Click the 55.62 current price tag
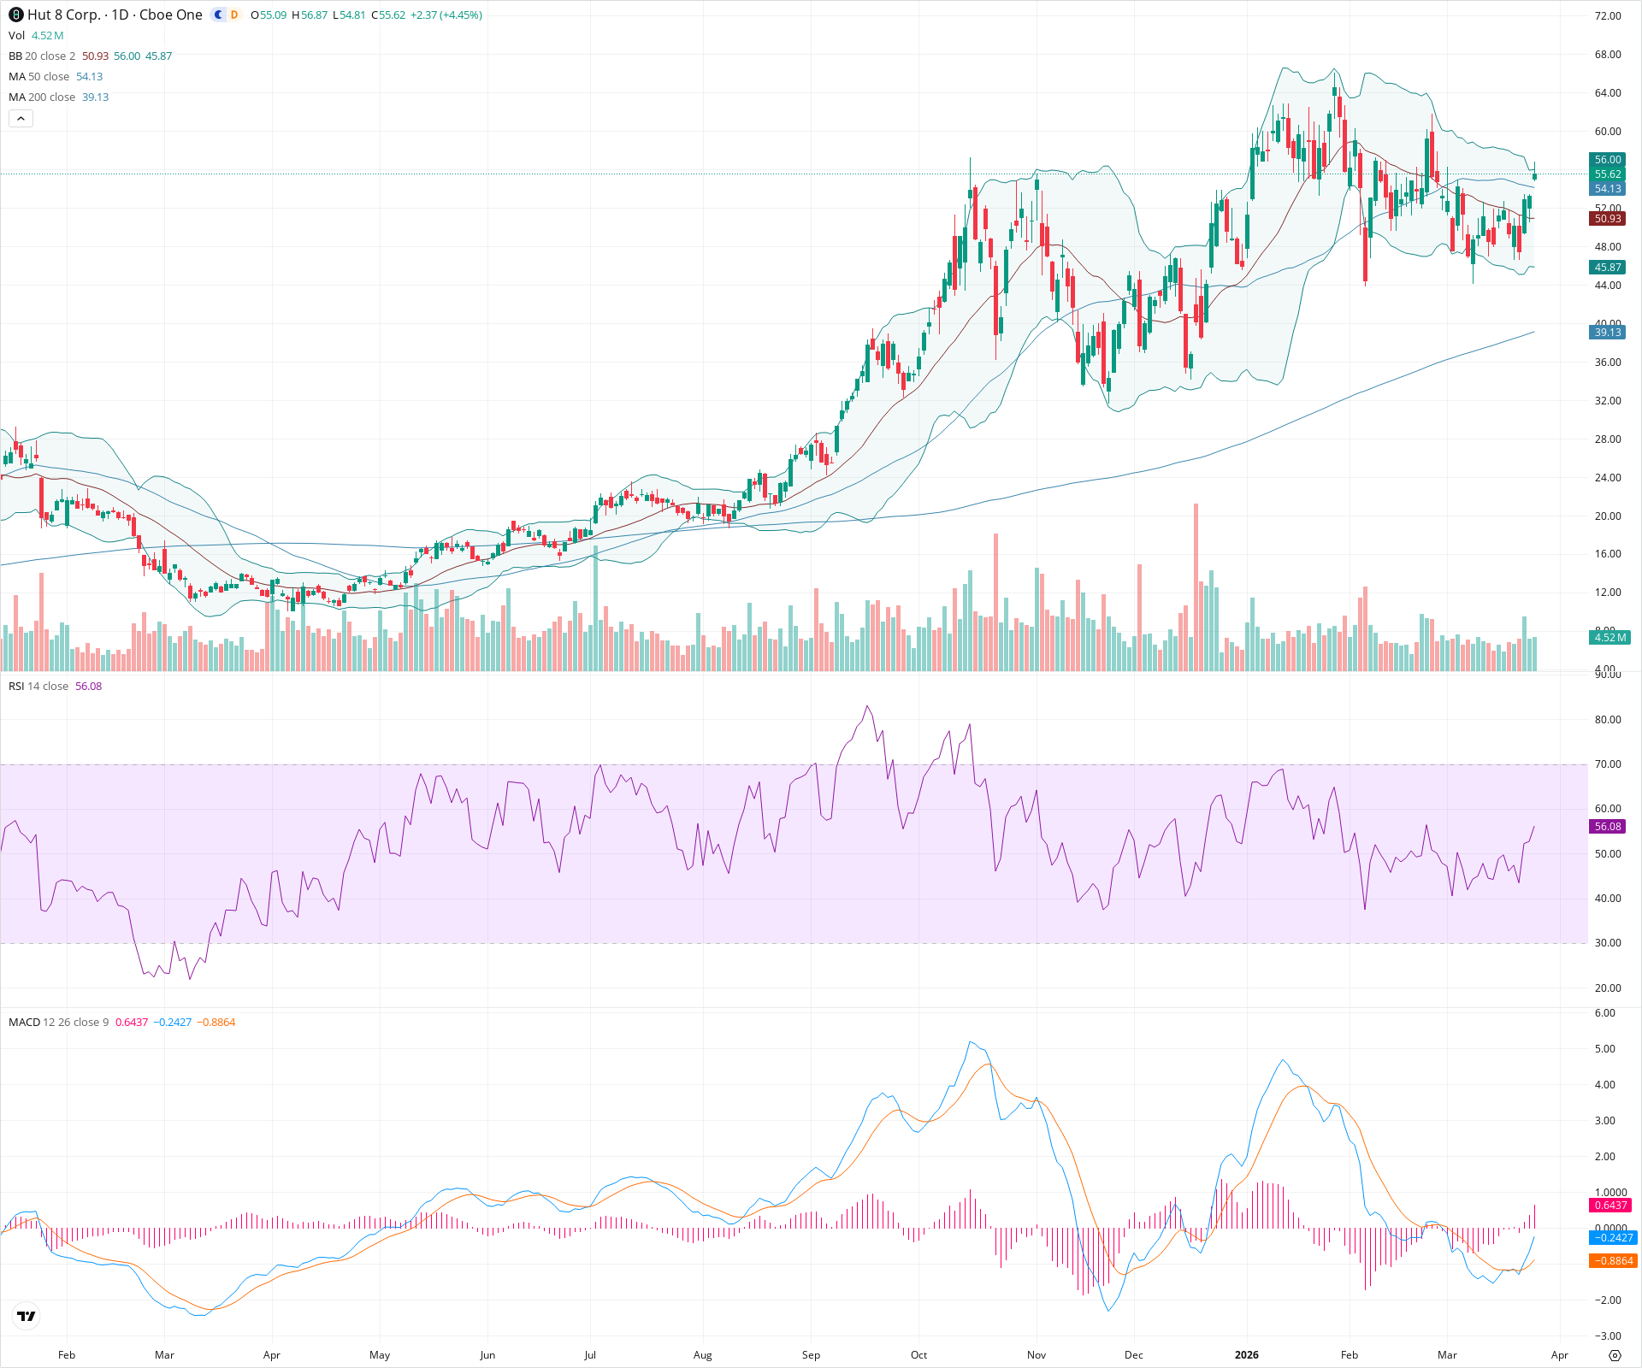The image size is (1642, 1368). (x=1608, y=174)
